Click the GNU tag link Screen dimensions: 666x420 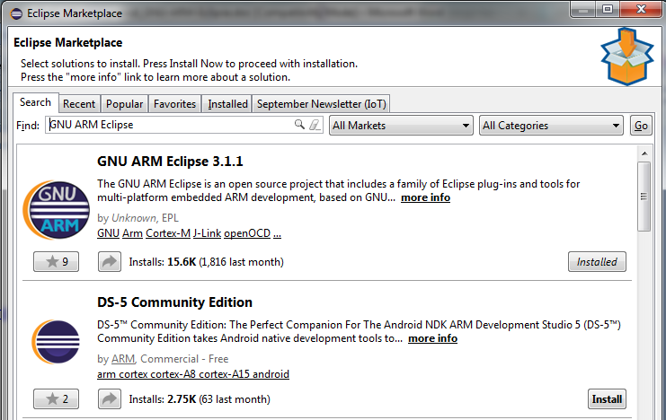[109, 233]
